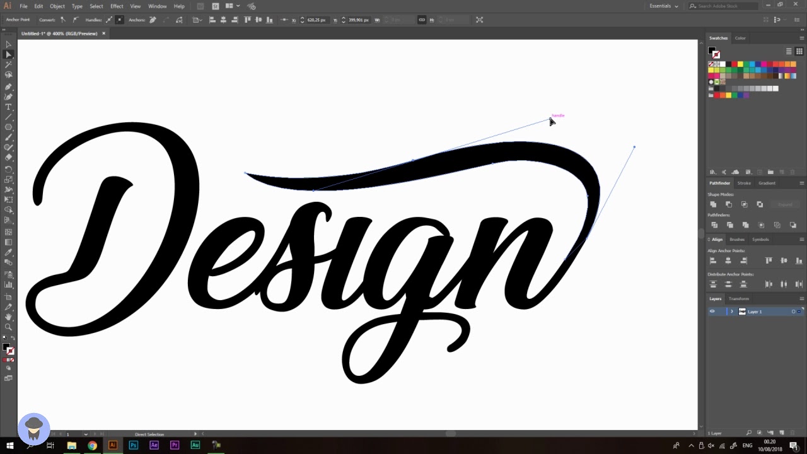Toggle hide handles for multiple anchors
This screenshot has height=454, width=807.
pos(119,20)
